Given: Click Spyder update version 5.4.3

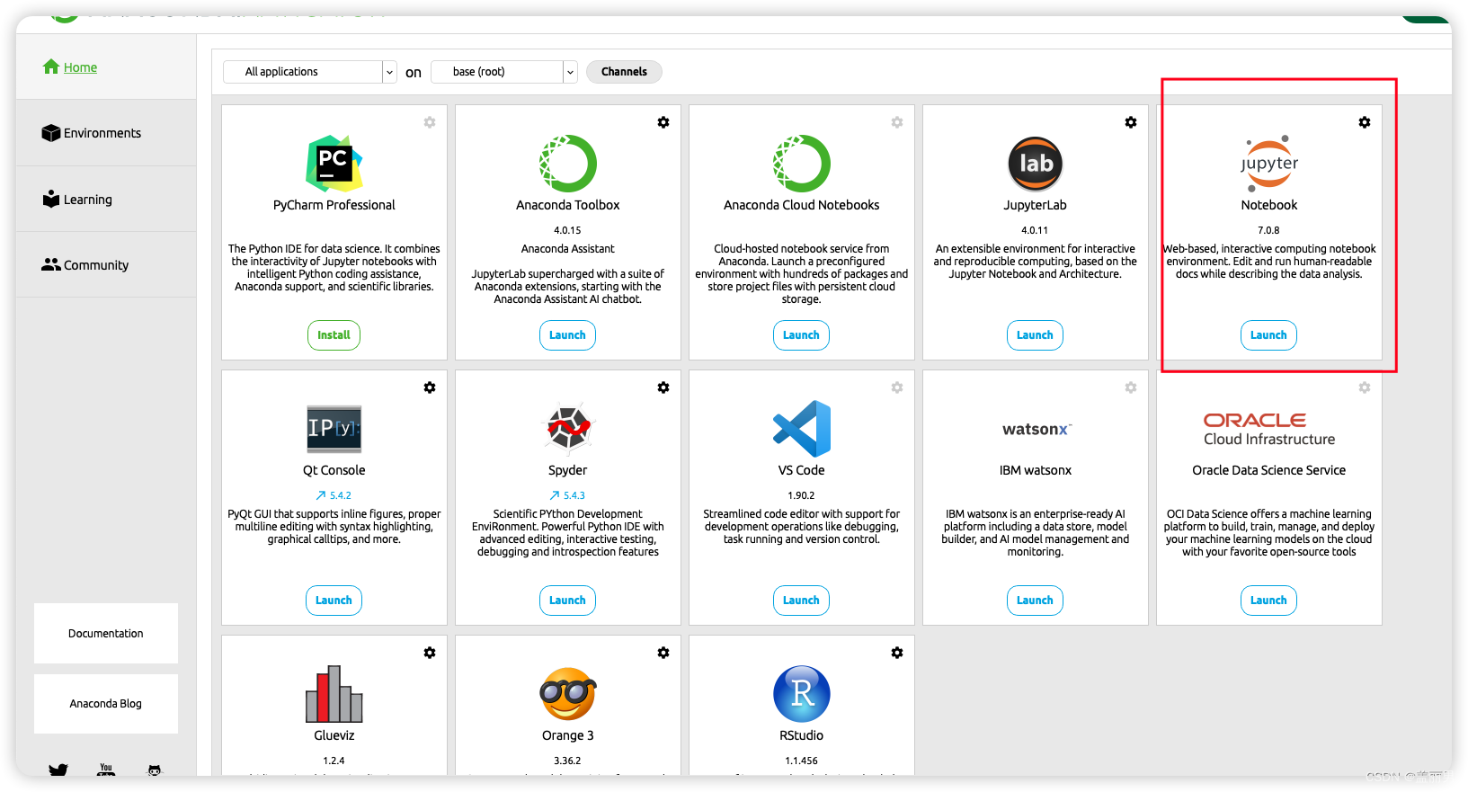Looking at the screenshot, I should [568, 495].
